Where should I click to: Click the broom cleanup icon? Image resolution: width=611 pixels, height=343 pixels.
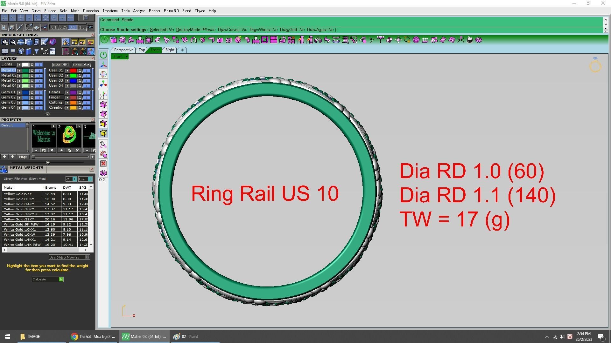coord(66,42)
